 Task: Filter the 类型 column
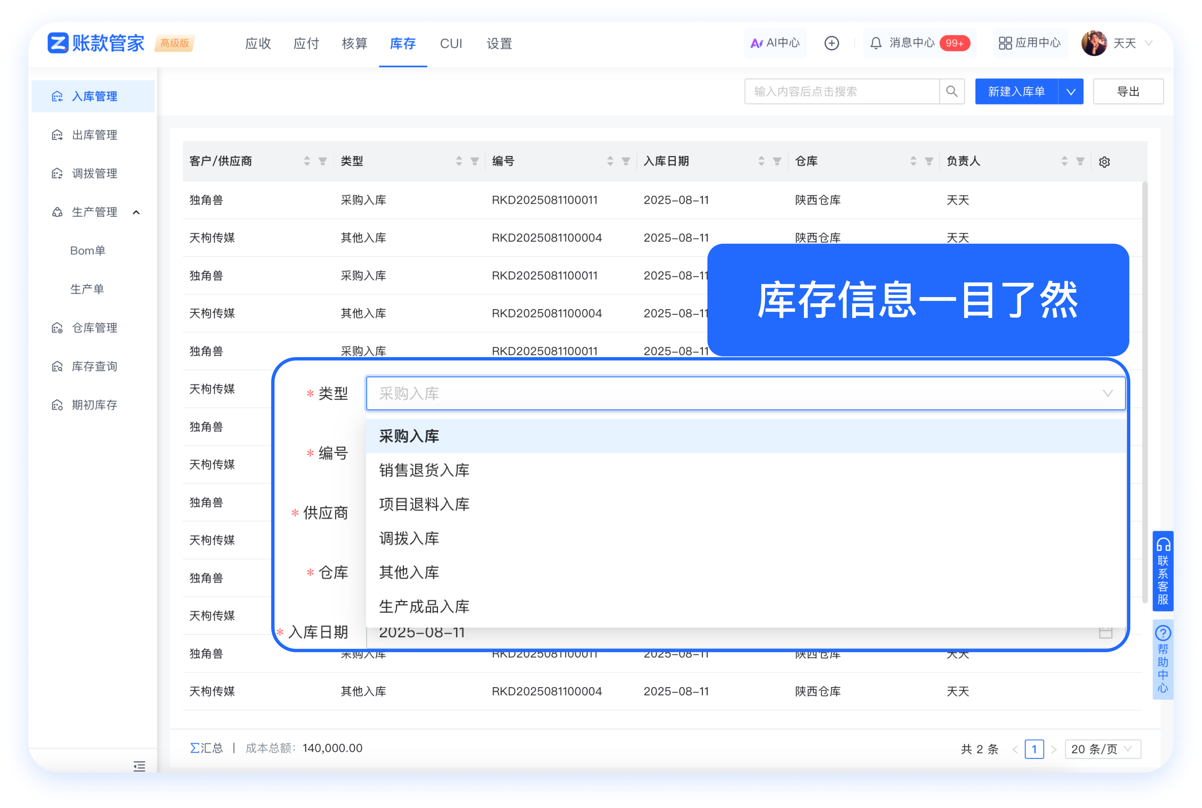click(x=474, y=161)
